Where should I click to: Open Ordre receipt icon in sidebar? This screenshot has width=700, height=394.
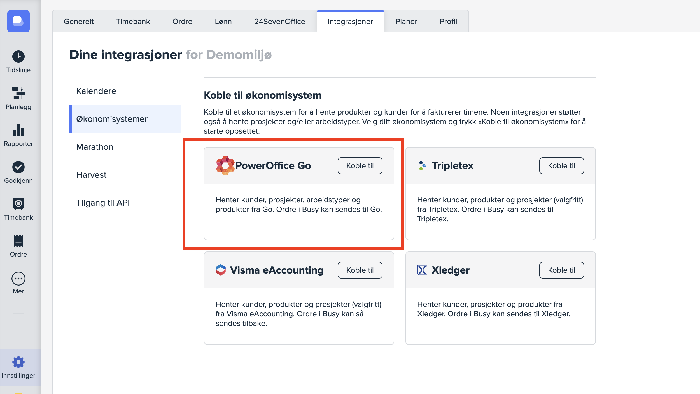[18, 241]
